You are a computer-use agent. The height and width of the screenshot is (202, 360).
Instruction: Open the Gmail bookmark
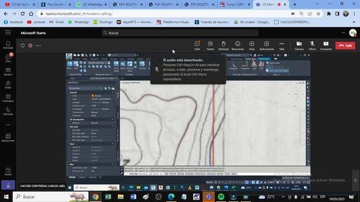coord(56,22)
